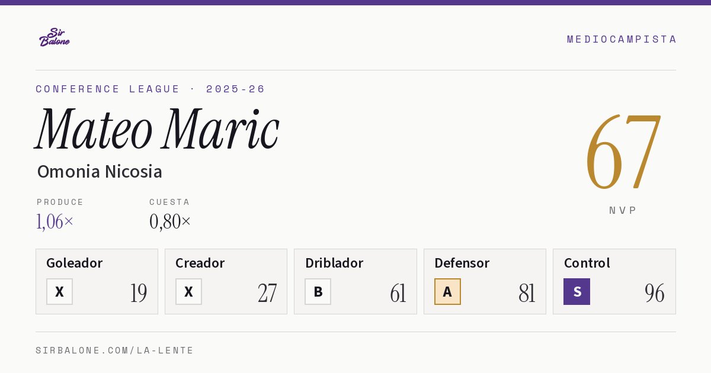The height and width of the screenshot is (373, 711).
Task: Click the NVP label under the score
Action: tap(623, 210)
